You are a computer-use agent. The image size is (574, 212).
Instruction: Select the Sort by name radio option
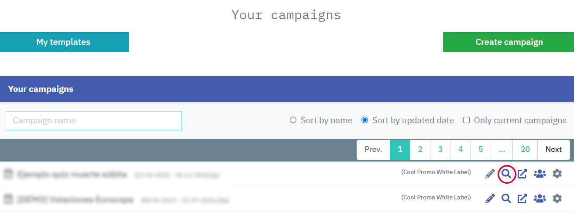[293, 120]
